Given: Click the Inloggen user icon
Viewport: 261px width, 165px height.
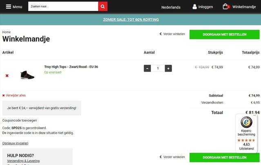Looking at the screenshot, I should tap(194, 7).
